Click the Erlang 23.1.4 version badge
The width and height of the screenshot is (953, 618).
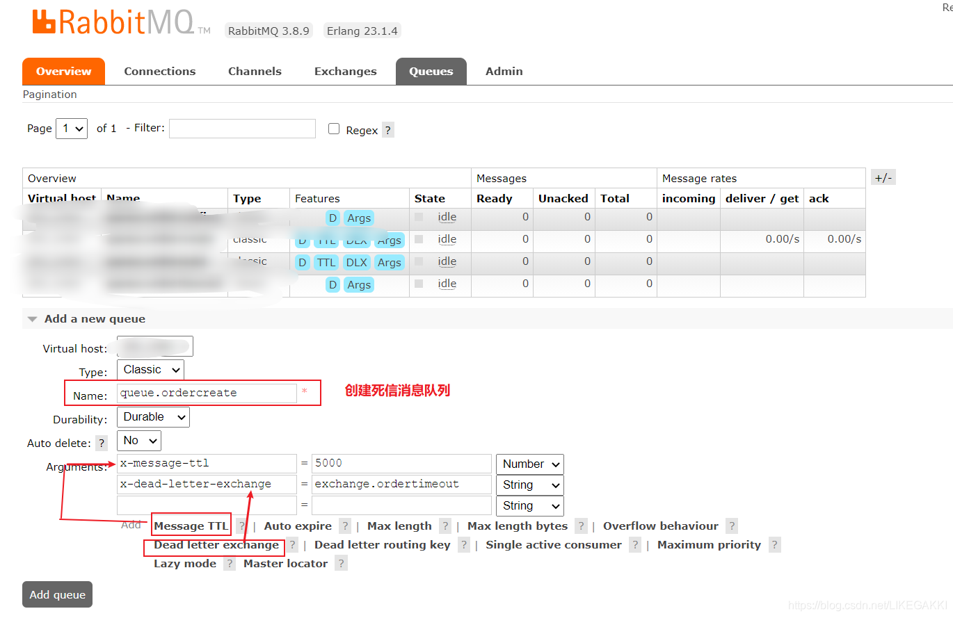click(362, 31)
